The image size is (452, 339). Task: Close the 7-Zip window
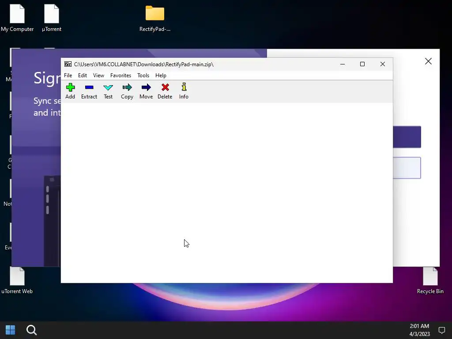tap(383, 64)
